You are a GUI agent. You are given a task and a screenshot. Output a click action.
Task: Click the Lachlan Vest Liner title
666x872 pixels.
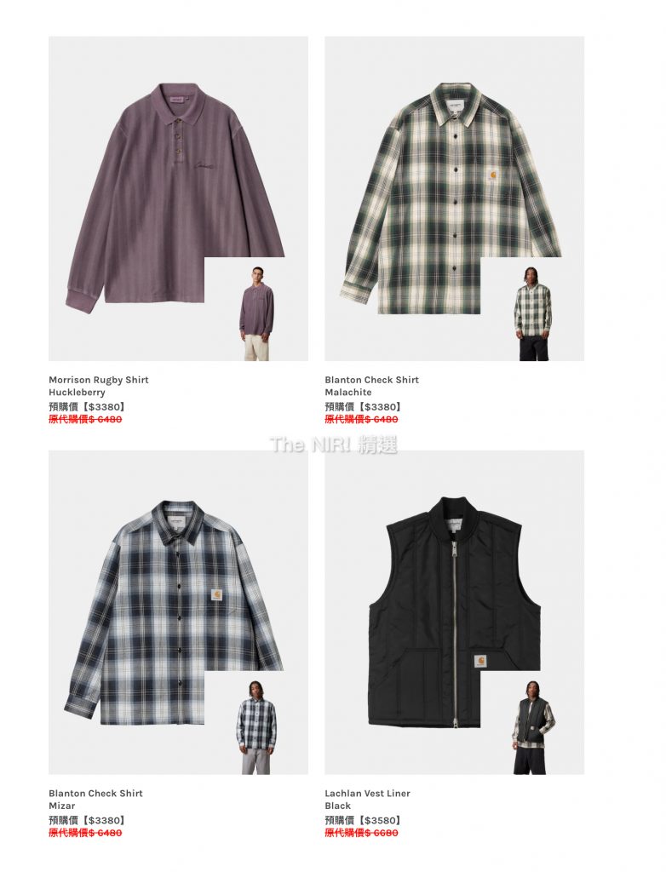pos(367,793)
